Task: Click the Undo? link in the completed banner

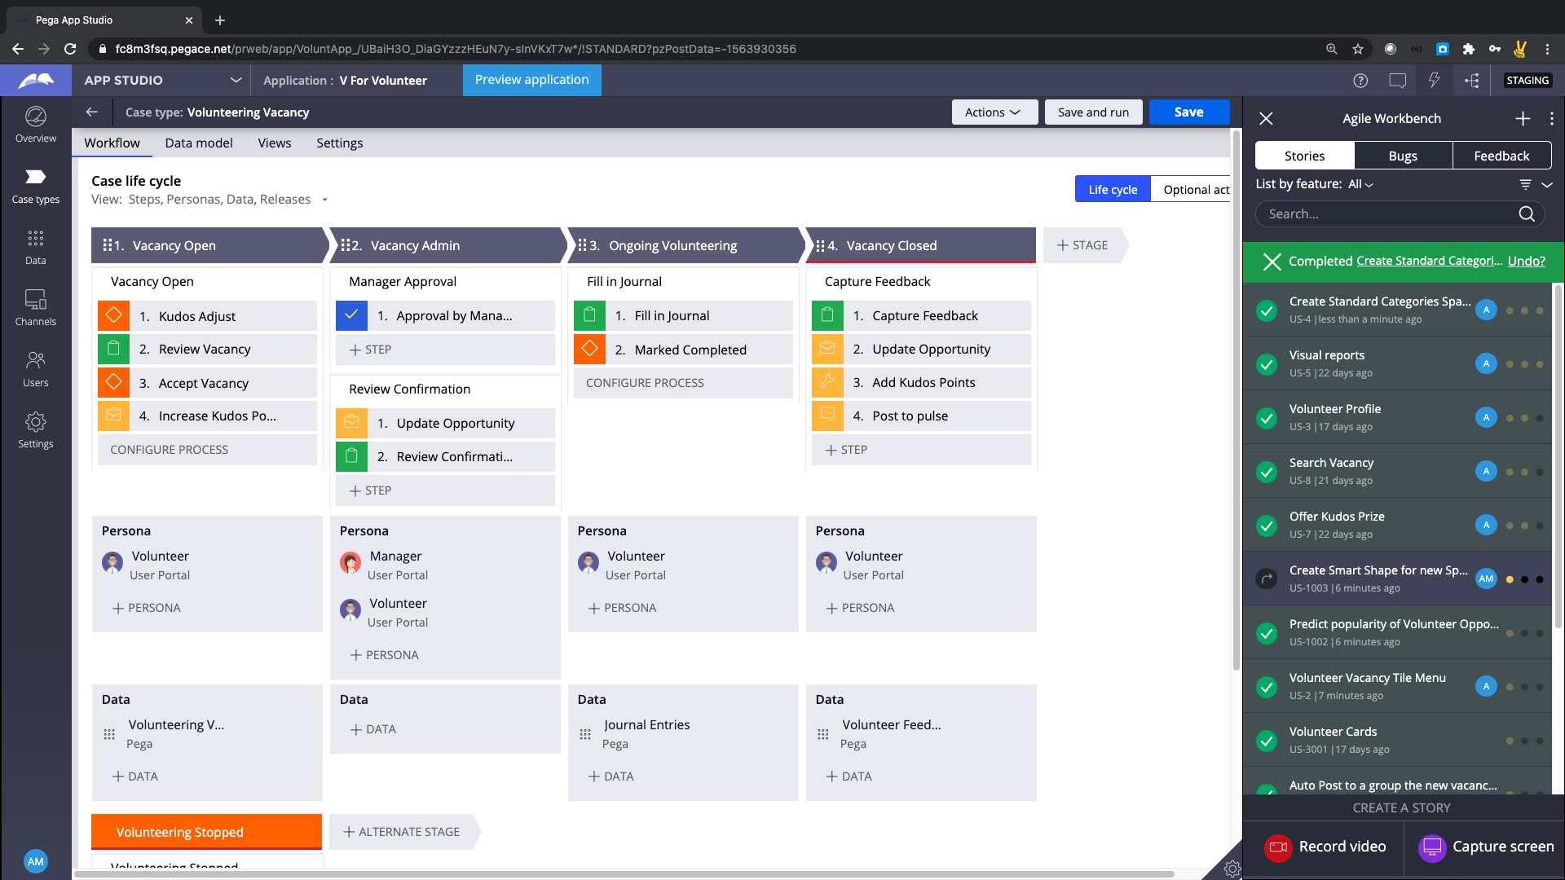Action: [1527, 261]
